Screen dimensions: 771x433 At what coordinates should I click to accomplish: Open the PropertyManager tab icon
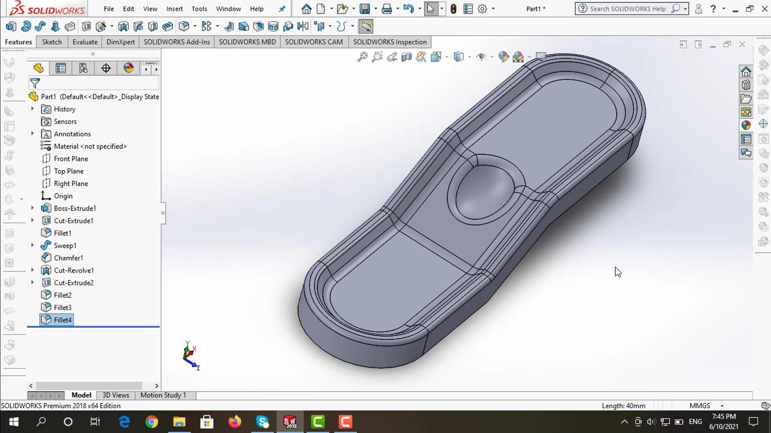coord(61,68)
